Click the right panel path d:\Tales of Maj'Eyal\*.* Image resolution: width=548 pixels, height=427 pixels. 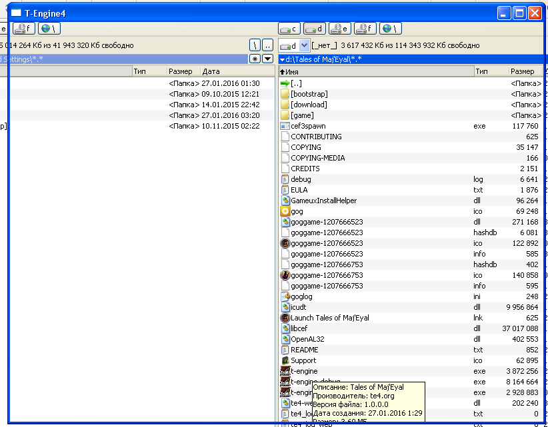point(323,59)
